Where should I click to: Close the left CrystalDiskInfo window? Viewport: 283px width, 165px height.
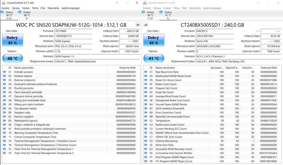[x=137, y=3]
